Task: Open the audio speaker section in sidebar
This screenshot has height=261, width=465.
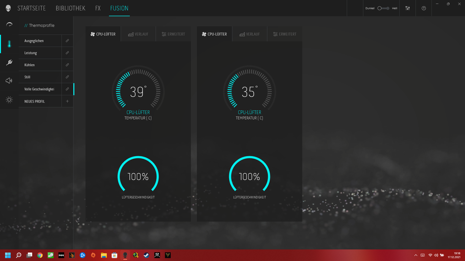Action: [9, 81]
